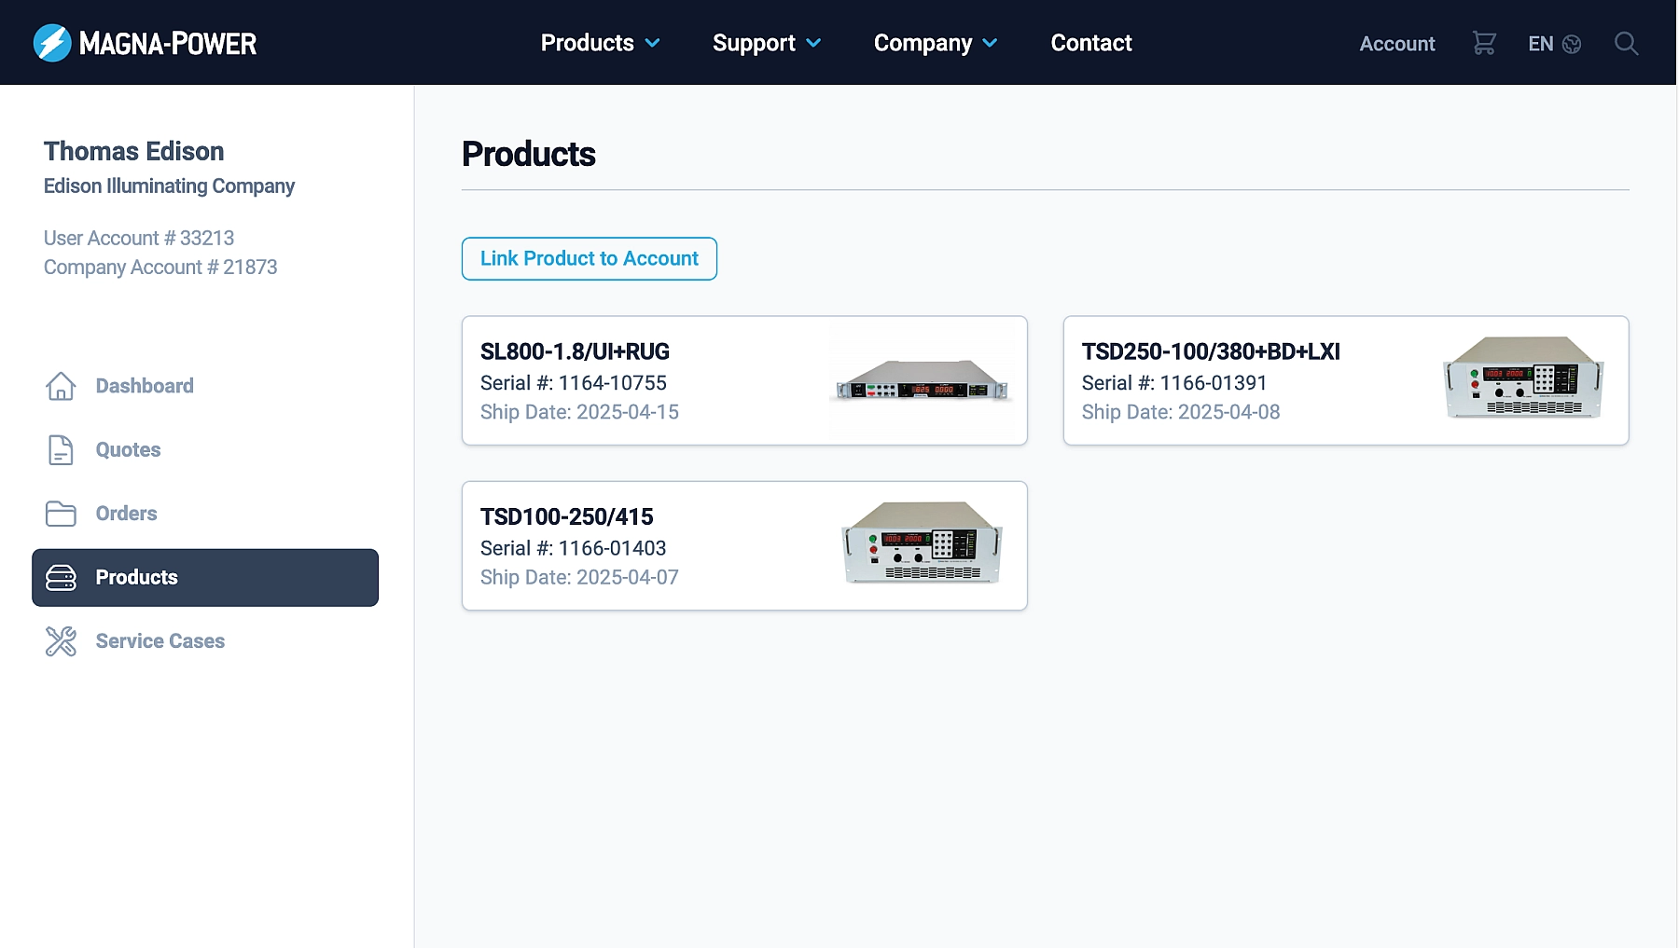Click Ship Date 2025-04-07
Viewport: 1679px width, 948px height.
tap(579, 577)
